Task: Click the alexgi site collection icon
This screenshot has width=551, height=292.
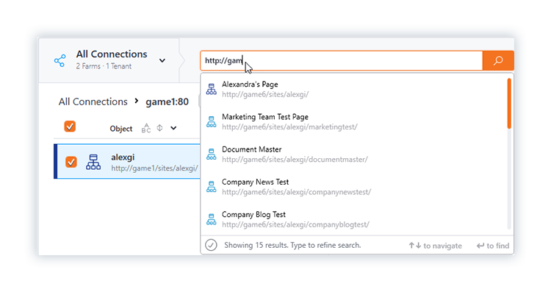Action: 93,162
